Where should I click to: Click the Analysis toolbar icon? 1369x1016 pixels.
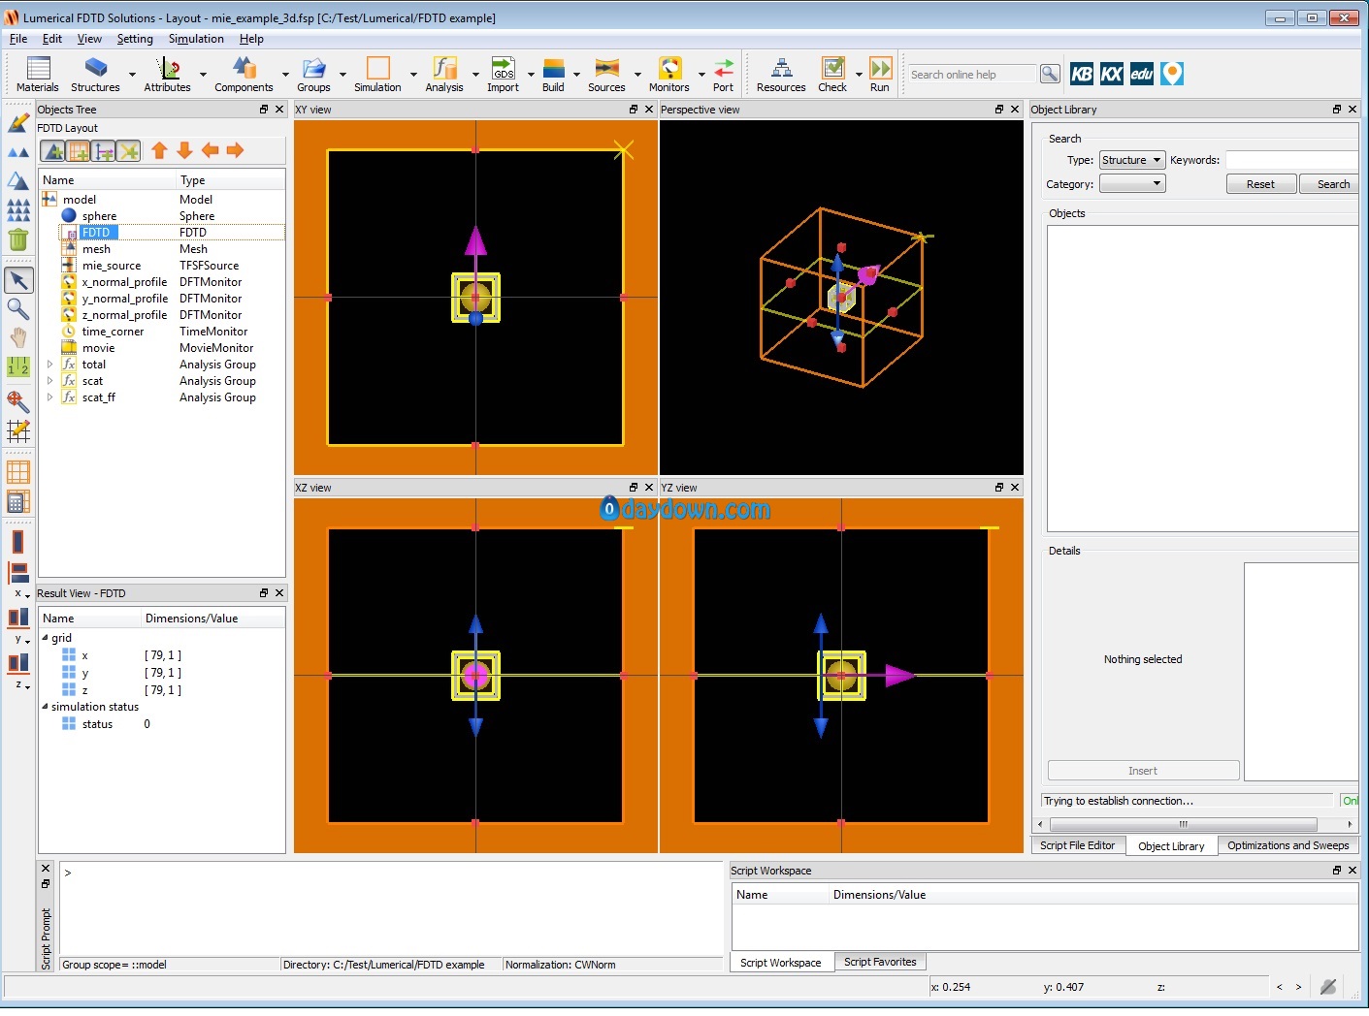pos(443,69)
